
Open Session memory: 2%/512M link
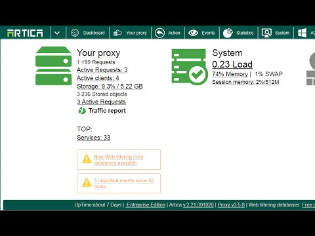point(245,82)
